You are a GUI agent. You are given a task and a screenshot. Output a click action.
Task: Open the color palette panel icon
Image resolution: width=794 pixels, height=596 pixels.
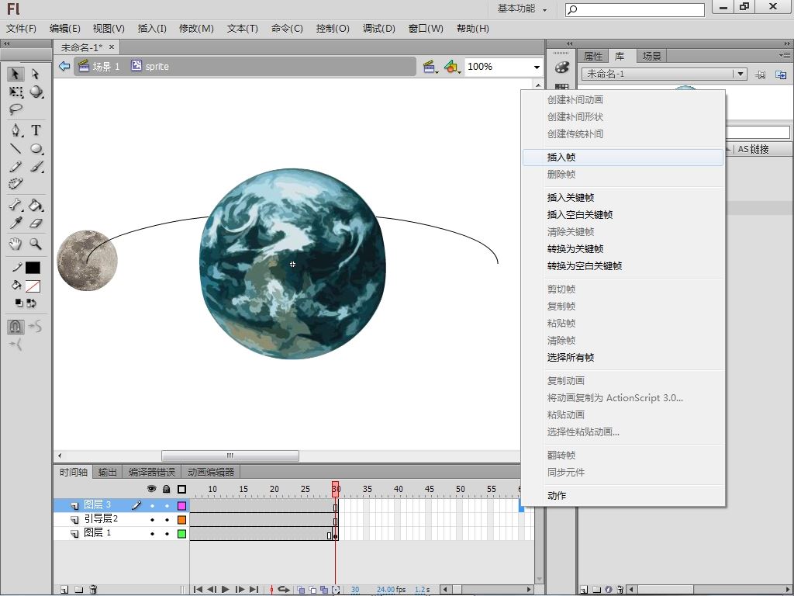click(x=561, y=67)
